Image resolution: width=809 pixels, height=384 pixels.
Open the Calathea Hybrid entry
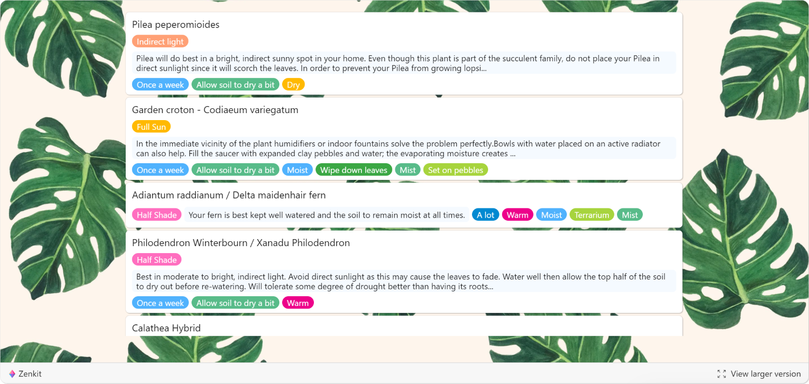pos(166,328)
